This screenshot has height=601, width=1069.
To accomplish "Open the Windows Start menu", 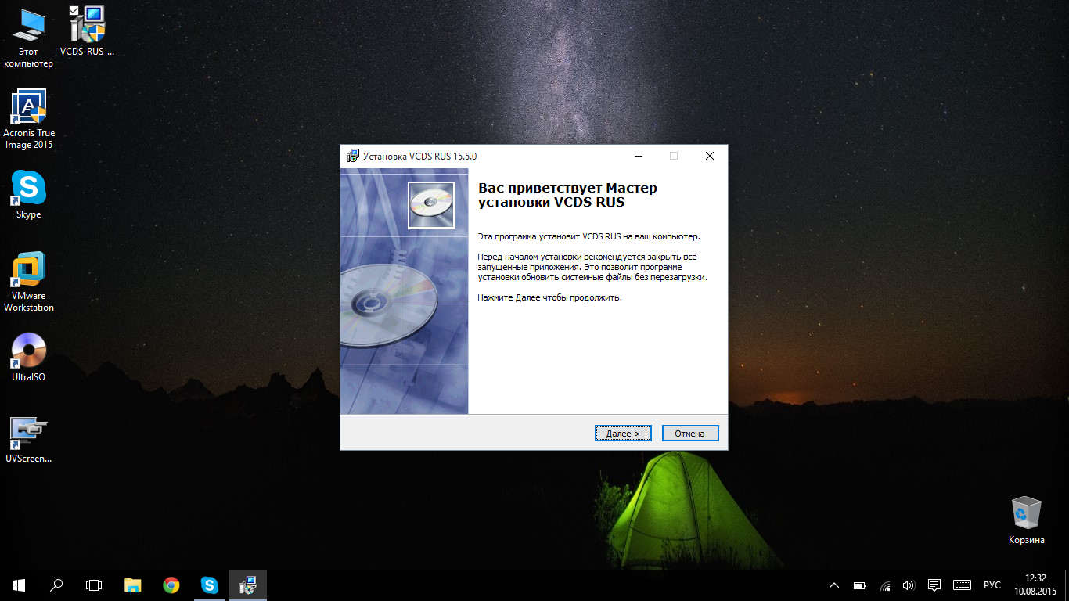I will point(19,585).
